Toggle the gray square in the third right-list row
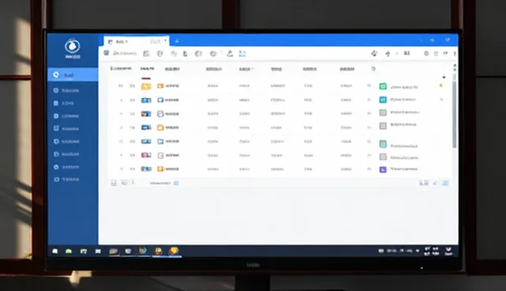 383,112
